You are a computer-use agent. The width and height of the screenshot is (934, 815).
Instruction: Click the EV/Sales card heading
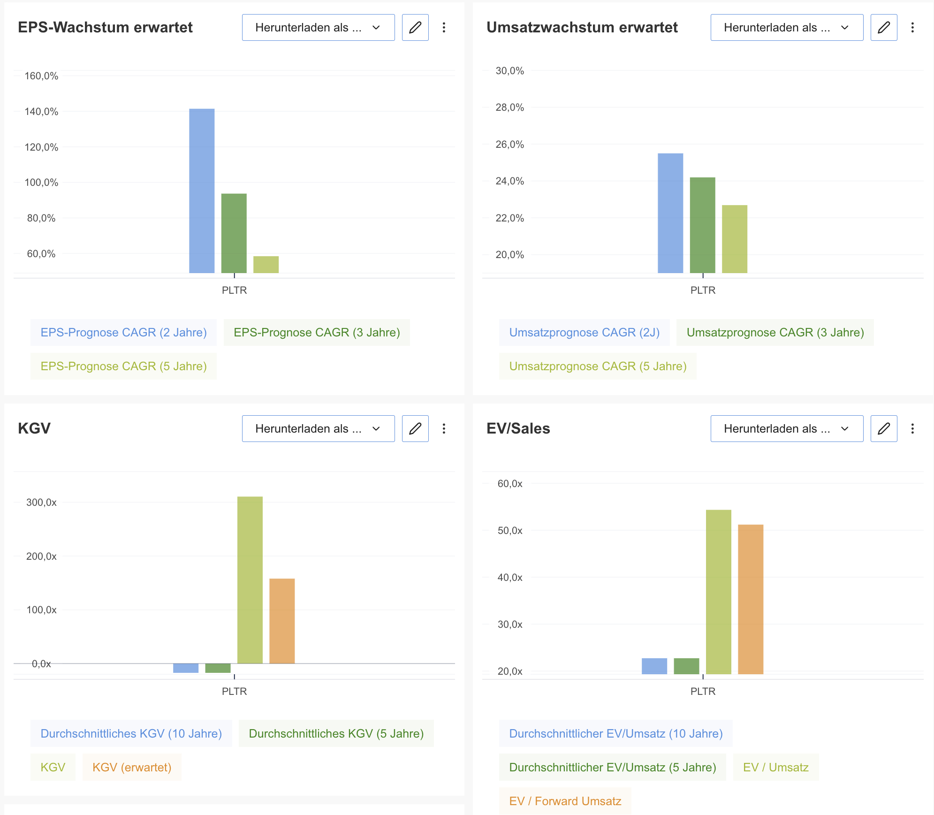518,428
